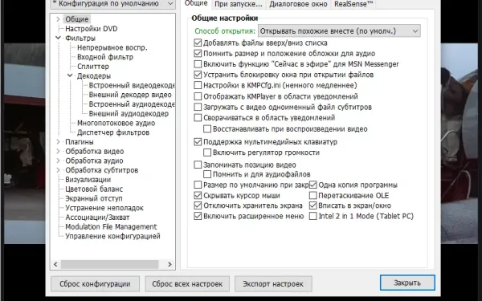The width and height of the screenshot is (482, 301).
Task: Click the Сброс всех настроек button
Action: 187,284
